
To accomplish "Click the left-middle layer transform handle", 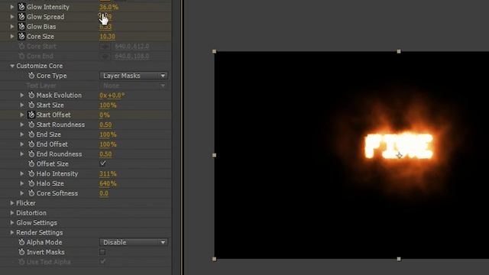I will pyautogui.click(x=214, y=155).
